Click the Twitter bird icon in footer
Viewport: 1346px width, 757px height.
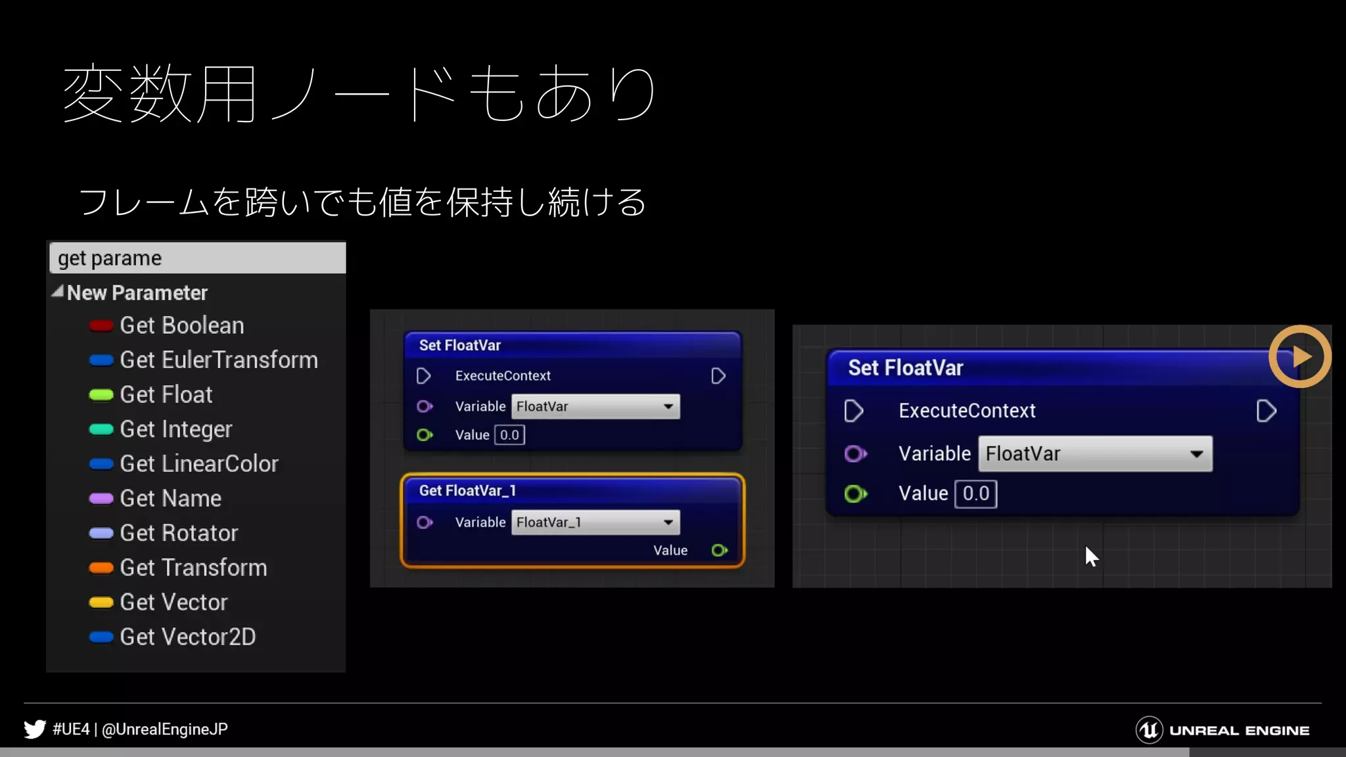pos(35,729)
